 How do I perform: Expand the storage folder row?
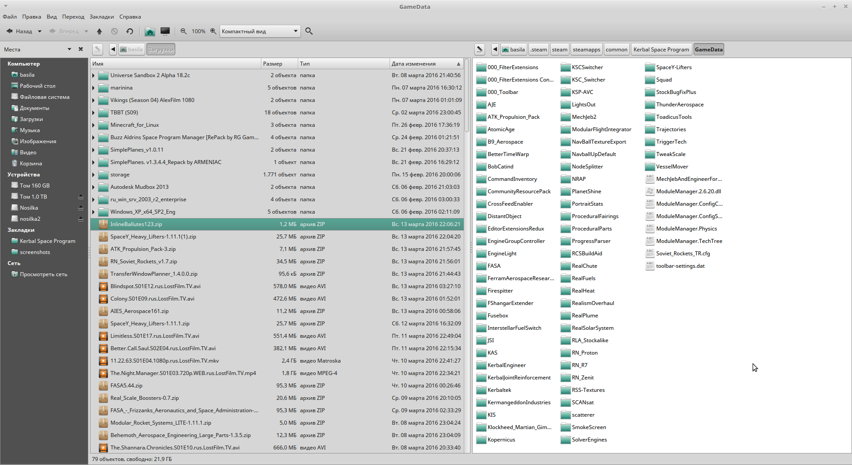coord(94,175)
